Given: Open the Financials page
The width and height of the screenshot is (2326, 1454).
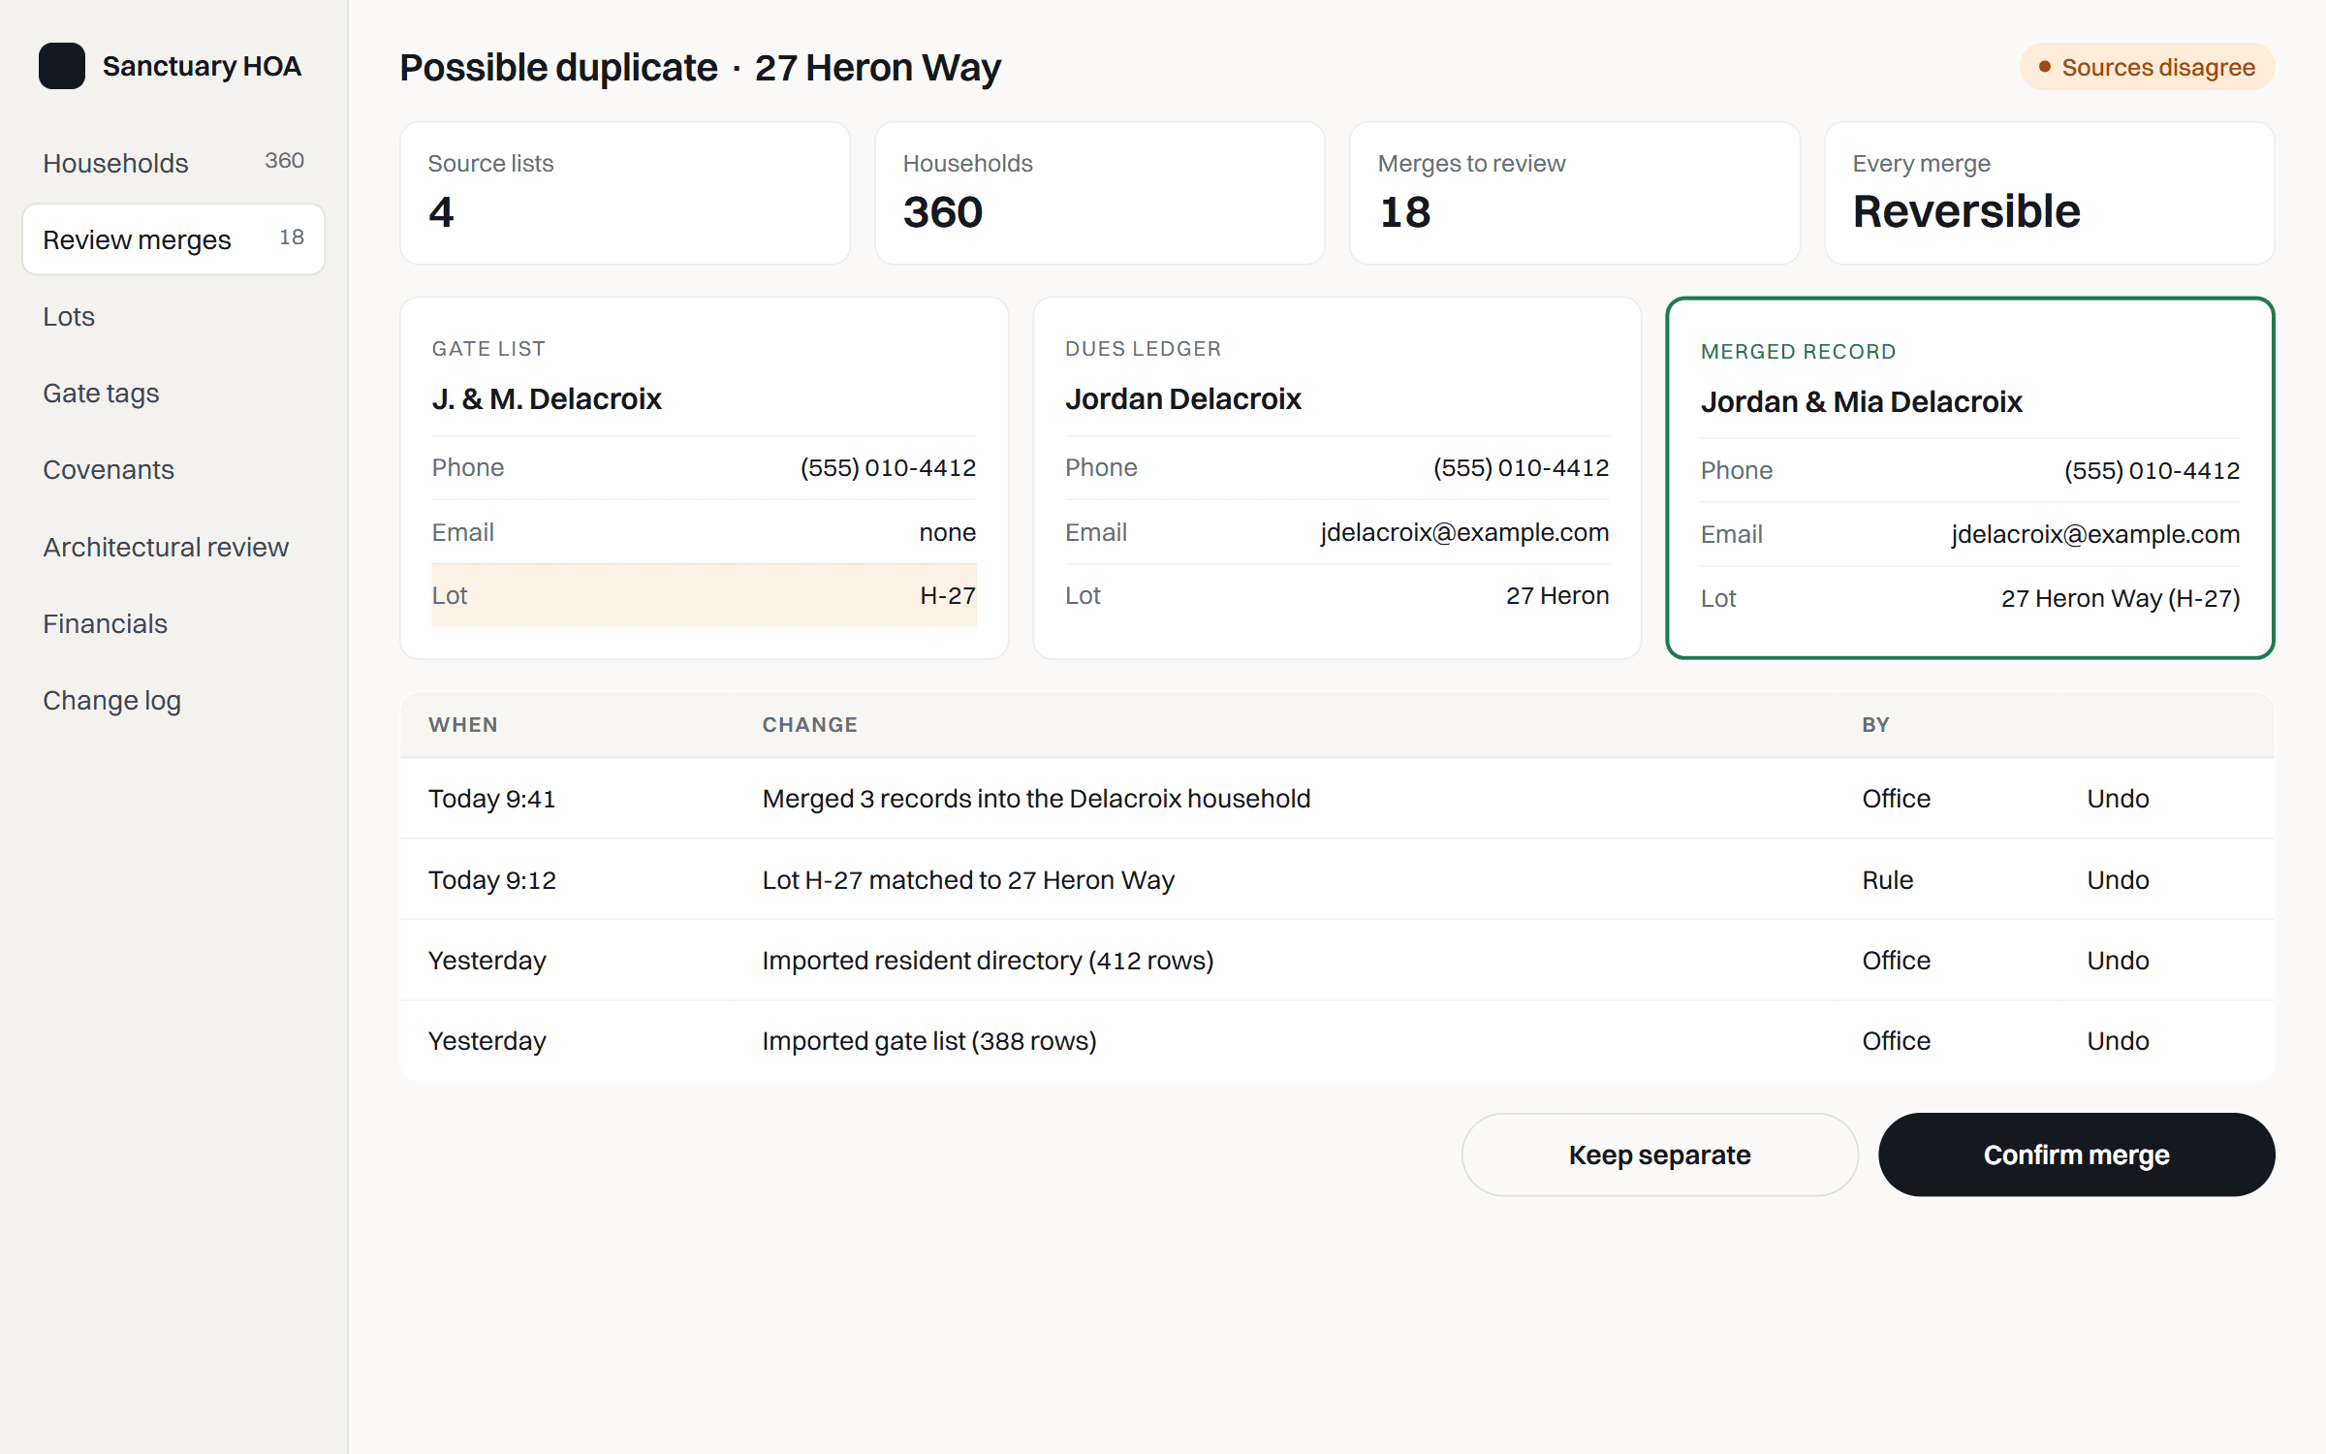Looking at the screenshot, I should [x=173, y=623].
